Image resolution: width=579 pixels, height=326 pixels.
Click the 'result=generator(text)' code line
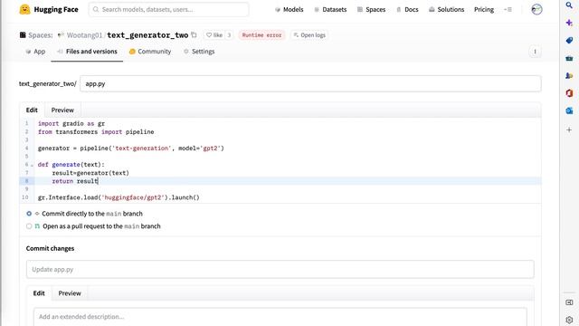[x=90, y=173]
